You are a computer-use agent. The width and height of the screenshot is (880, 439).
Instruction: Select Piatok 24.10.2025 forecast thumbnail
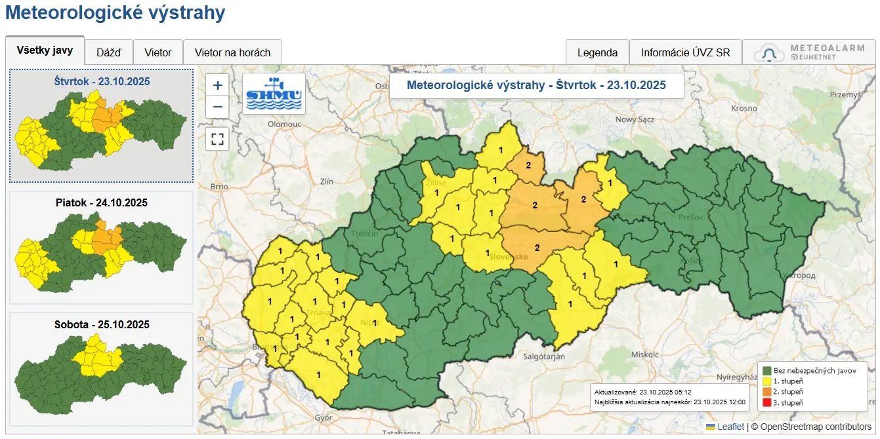point(101,247)
